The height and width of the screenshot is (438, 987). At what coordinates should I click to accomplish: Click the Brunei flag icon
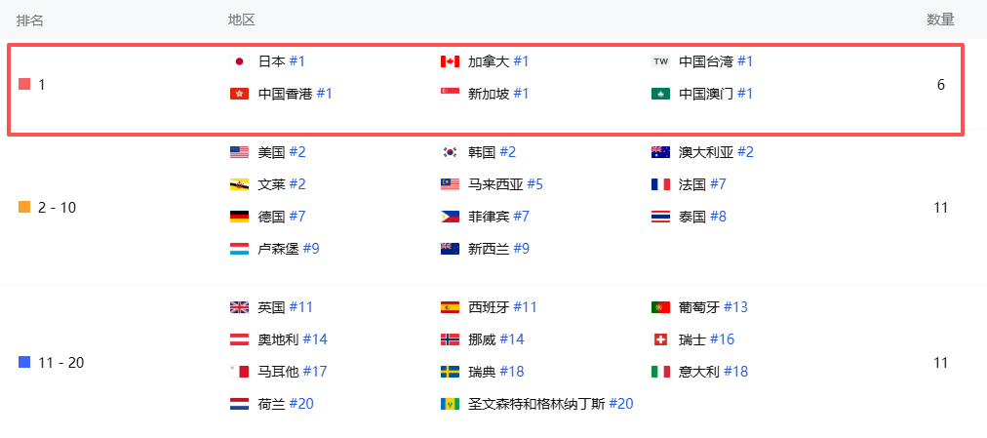(x=239, y=184)
